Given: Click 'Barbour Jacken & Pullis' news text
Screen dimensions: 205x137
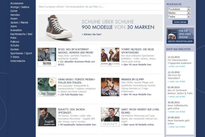Looking at the screenshot, I should point(180,93).
